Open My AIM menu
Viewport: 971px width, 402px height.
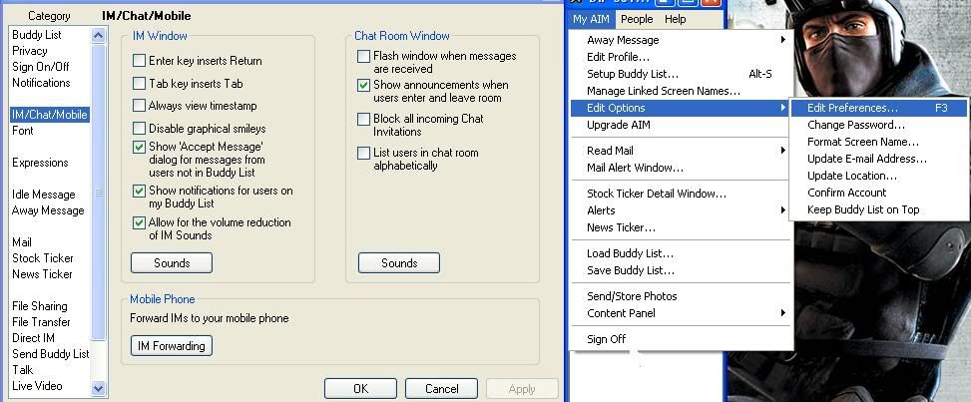pos(591,19)
